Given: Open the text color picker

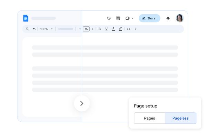Looking at the screenshot, I should [x=113, y=29].
